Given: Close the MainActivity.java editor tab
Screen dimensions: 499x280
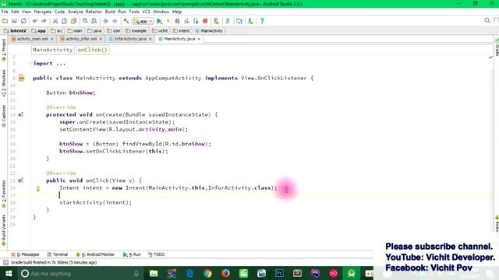Looking at the screenshot, I should (x=199, y=39).
